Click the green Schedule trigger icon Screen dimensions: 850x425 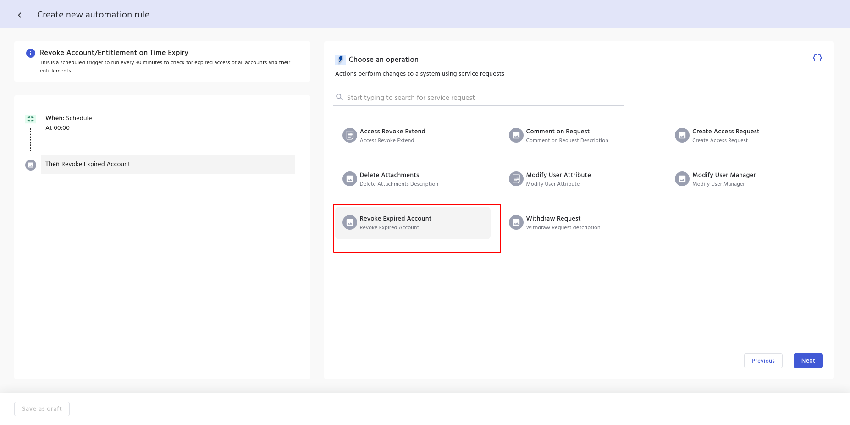31,119
